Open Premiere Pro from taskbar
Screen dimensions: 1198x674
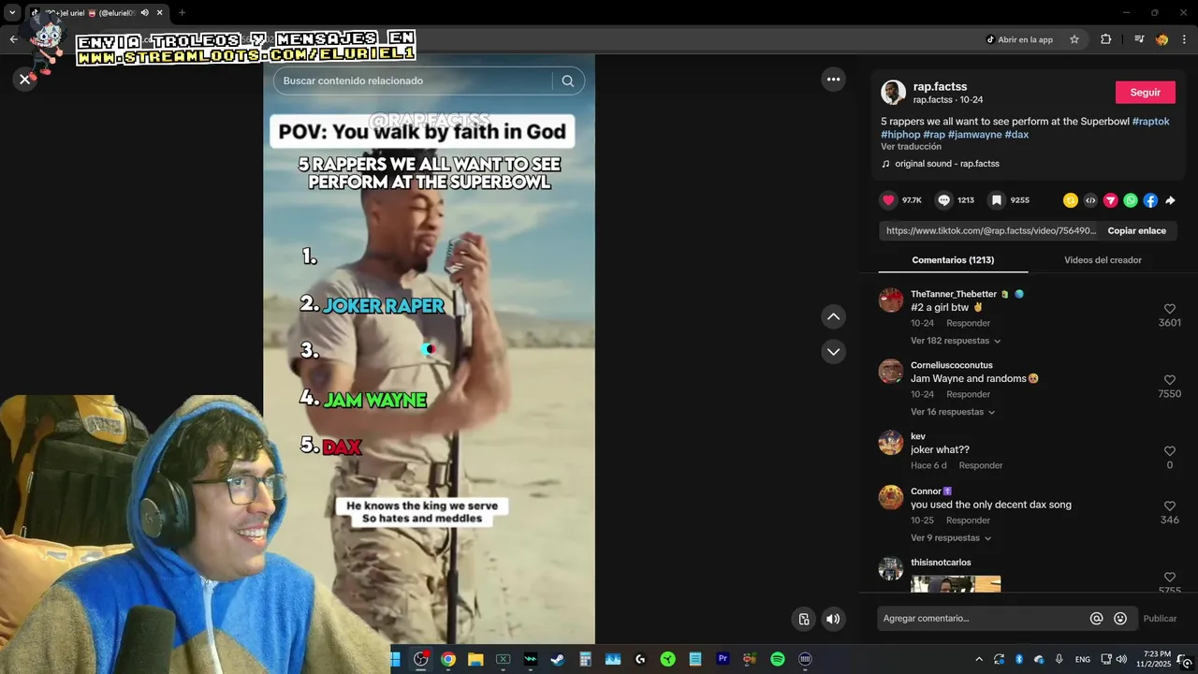point(723,659)
